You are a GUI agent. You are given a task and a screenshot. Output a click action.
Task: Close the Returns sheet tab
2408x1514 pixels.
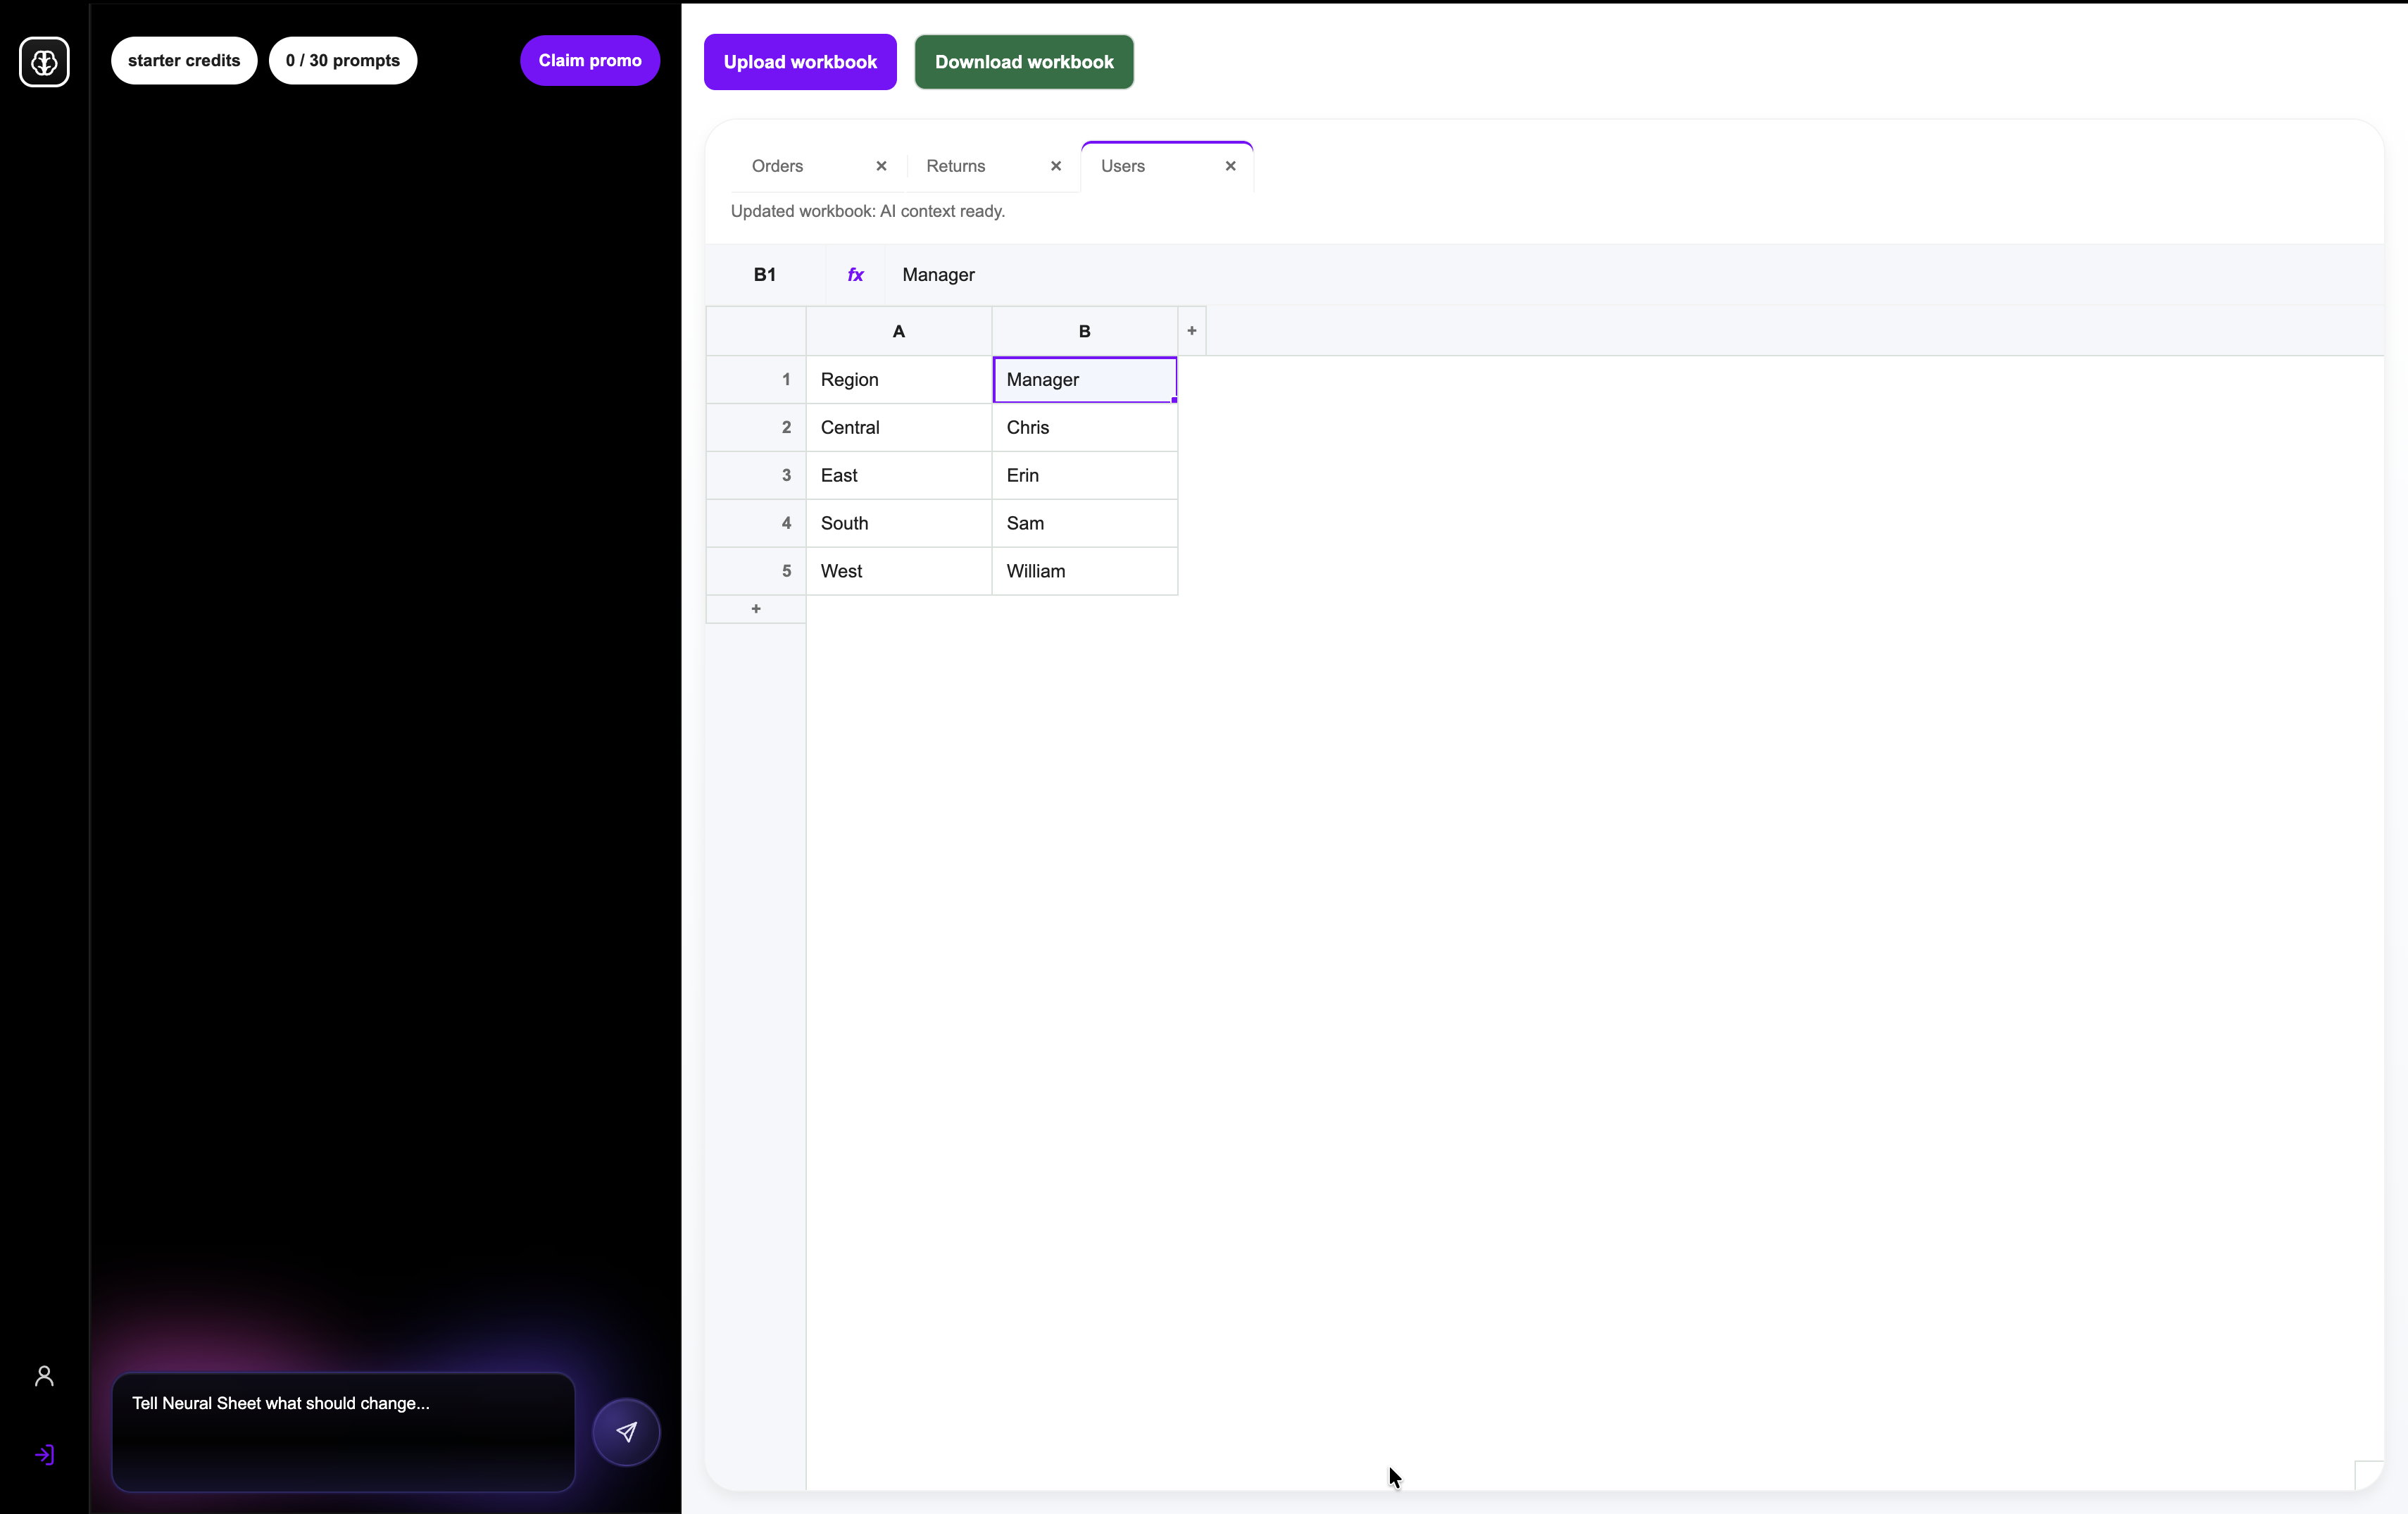click(1056, 166)
